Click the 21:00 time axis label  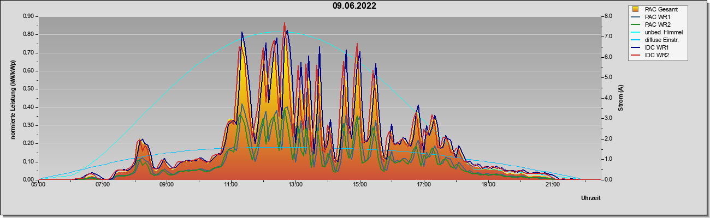click(x=553, y=185)
